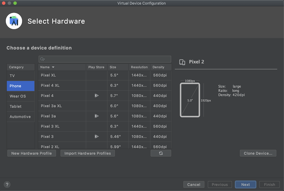Screen dimensions: 284x191
Task: Switch to the Wear OS category
Action: (20, 96)
